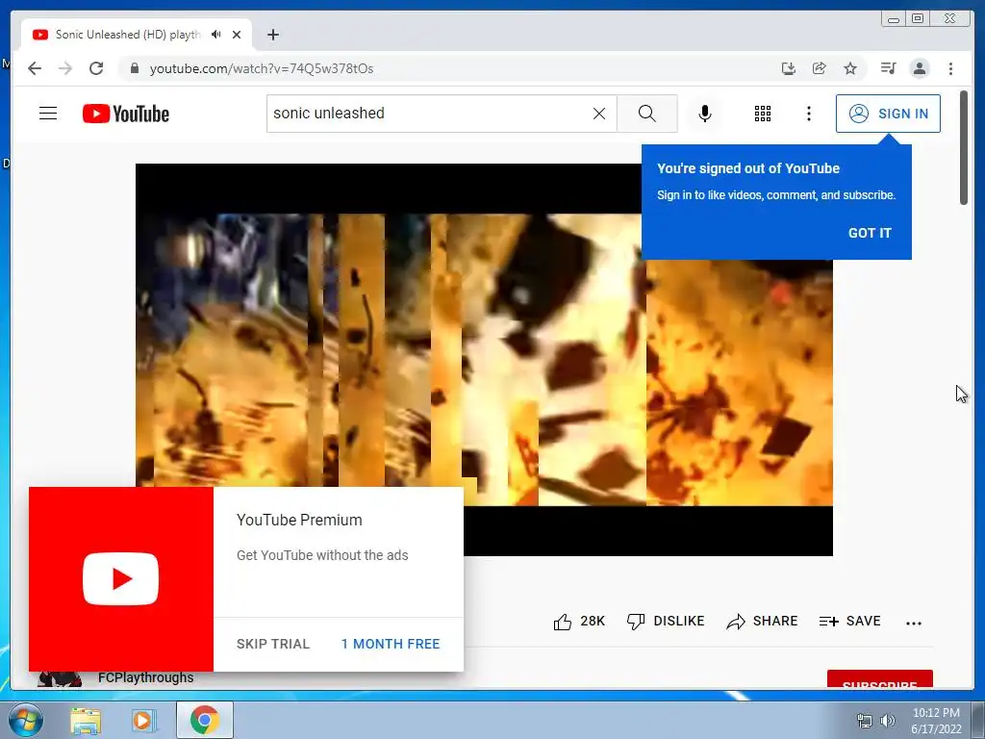
Task: Open the Windows Start menu
Action: point(26,720)
